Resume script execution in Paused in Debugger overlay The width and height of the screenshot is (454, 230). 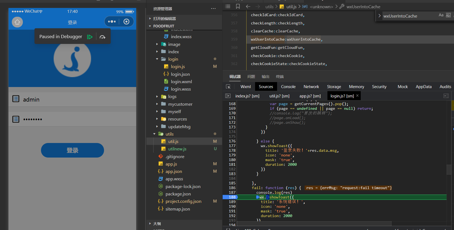[90, 37]
